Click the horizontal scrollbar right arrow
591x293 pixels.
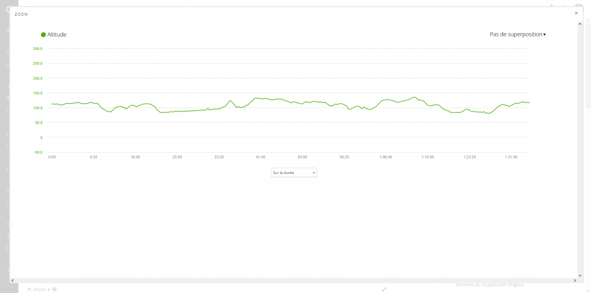(x=575, y=281)
